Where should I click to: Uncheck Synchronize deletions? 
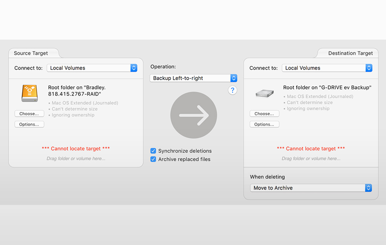(153, 151)
